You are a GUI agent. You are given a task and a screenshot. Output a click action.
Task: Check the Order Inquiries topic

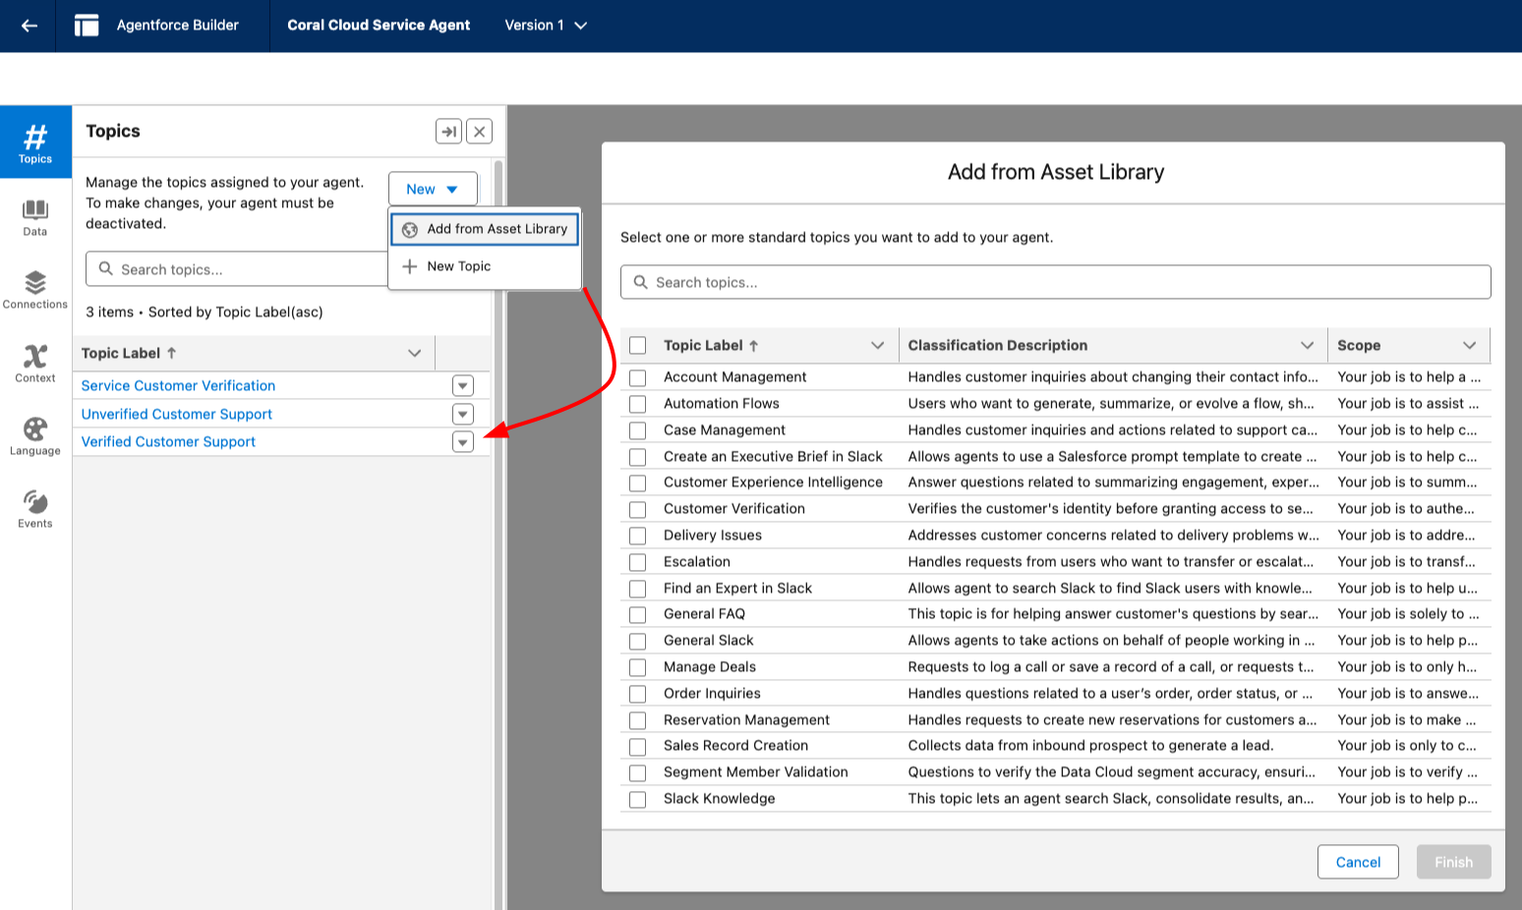638,694
